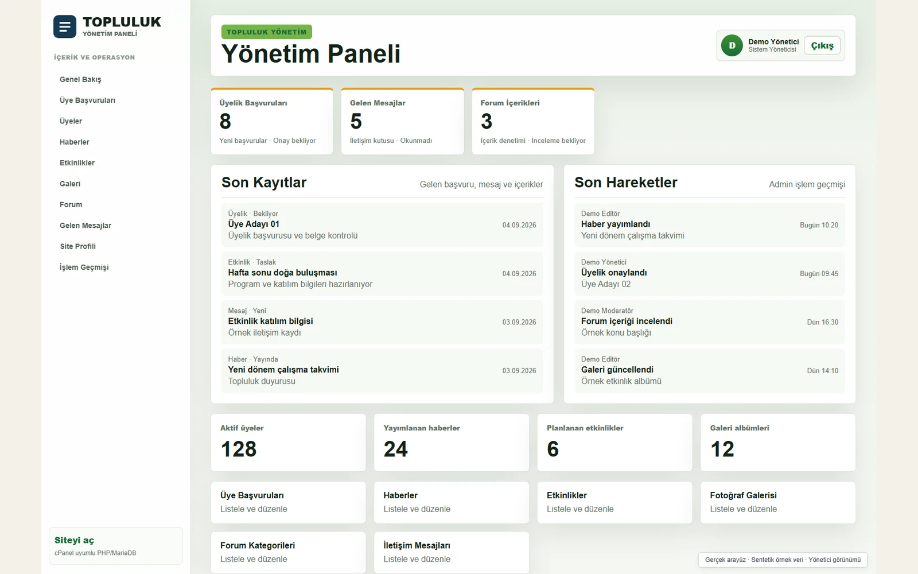This screenshot has height=574, width=918.
Task: Click the Demo Yönetici avatar circle
Action: (732, 45)
